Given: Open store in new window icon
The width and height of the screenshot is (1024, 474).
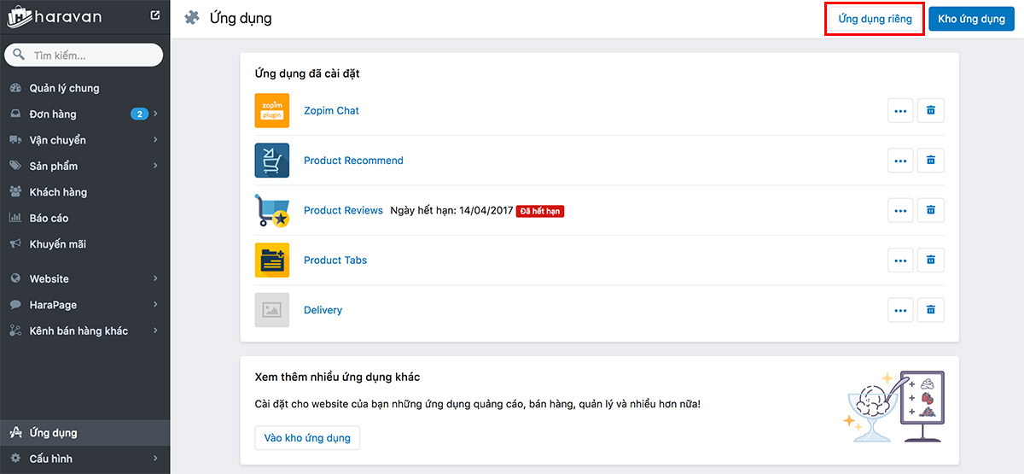Looking at the screenshot, I should [154, 15].
